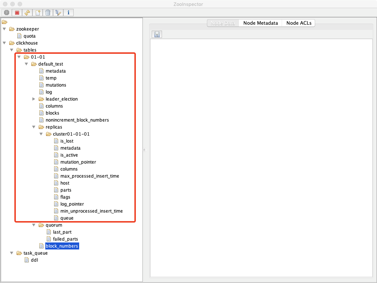Collapse the zookeeper node
377x283 pixels.
(x=4, y=29)
